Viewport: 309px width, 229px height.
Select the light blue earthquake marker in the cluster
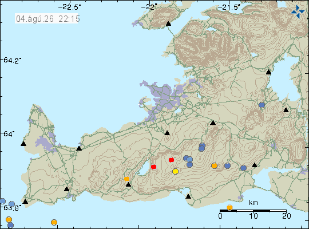pos(189,159)
